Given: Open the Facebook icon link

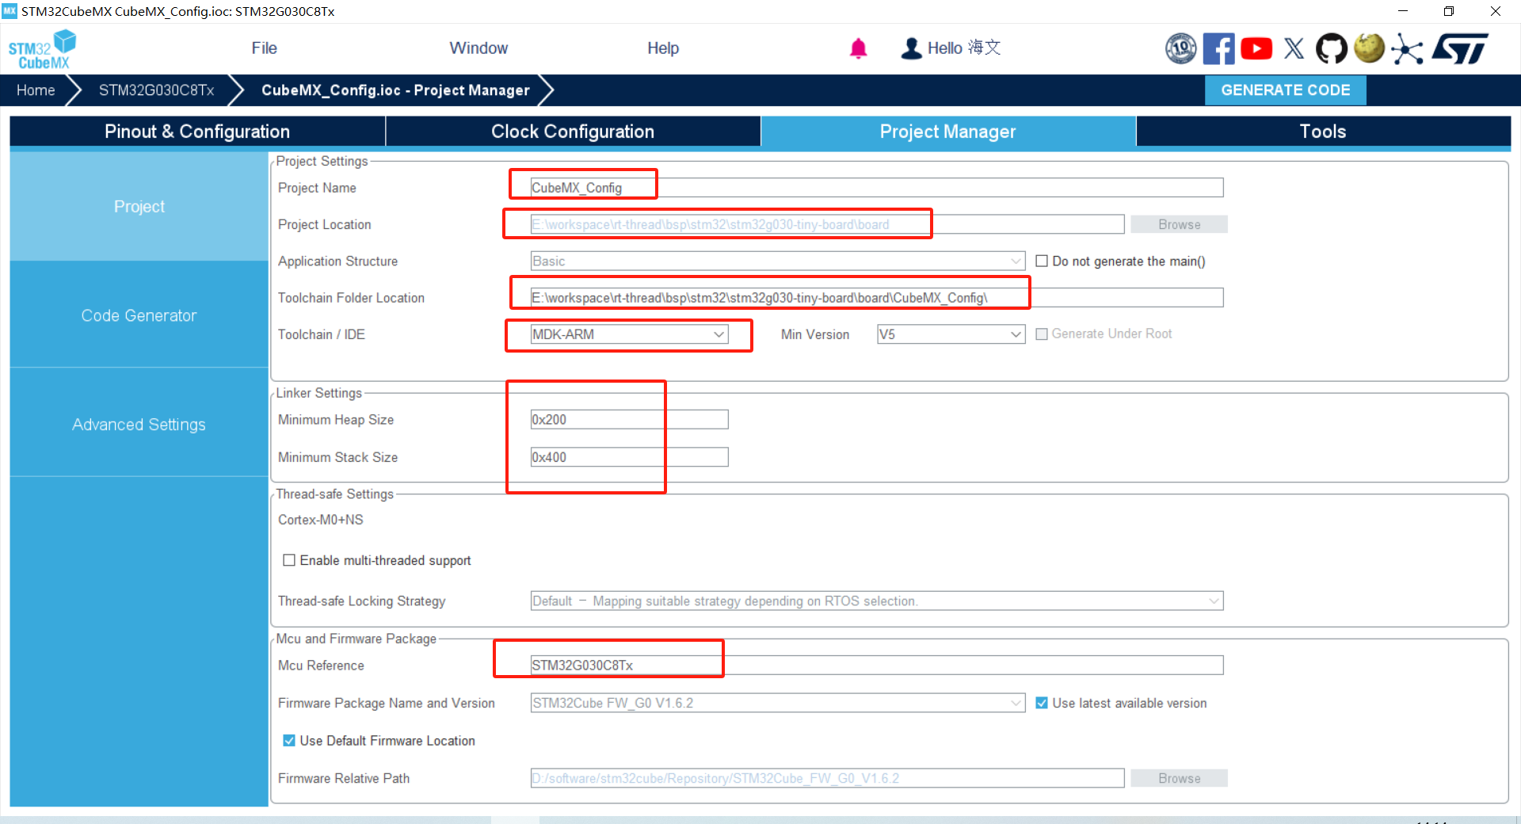Looking at the screenshot, I should pos(1218,48).
